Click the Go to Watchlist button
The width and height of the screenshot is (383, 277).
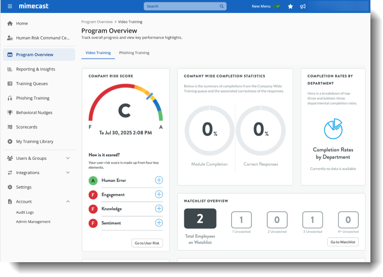[343, 242]
